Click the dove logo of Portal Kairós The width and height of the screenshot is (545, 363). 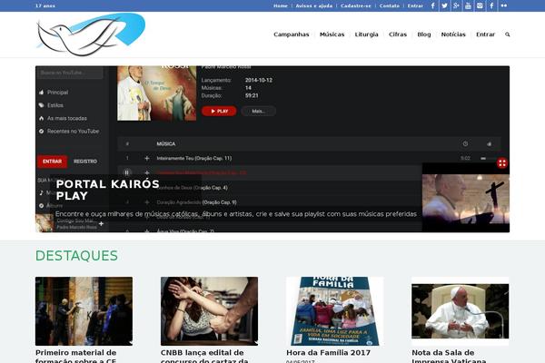(91, 34)
